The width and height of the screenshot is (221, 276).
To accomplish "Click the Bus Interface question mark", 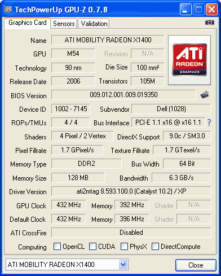I will (x=209, y=122).
